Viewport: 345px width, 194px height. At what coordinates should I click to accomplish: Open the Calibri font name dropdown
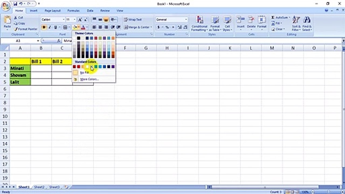coord(64,20)
